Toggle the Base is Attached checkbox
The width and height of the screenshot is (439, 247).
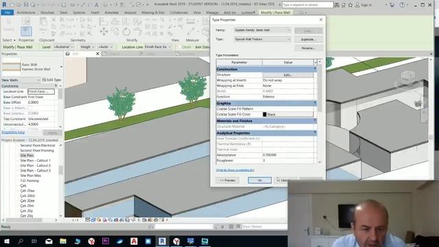30,108
